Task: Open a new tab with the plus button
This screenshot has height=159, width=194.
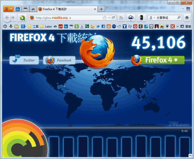Action: coord(101,9)
